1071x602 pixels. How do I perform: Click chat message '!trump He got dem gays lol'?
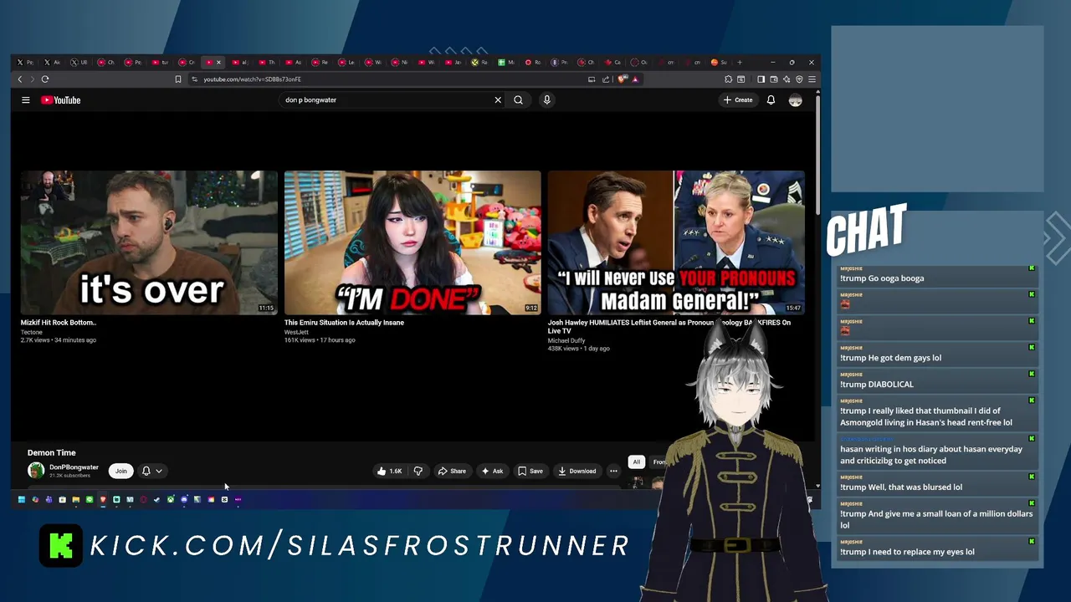(891, 358)
